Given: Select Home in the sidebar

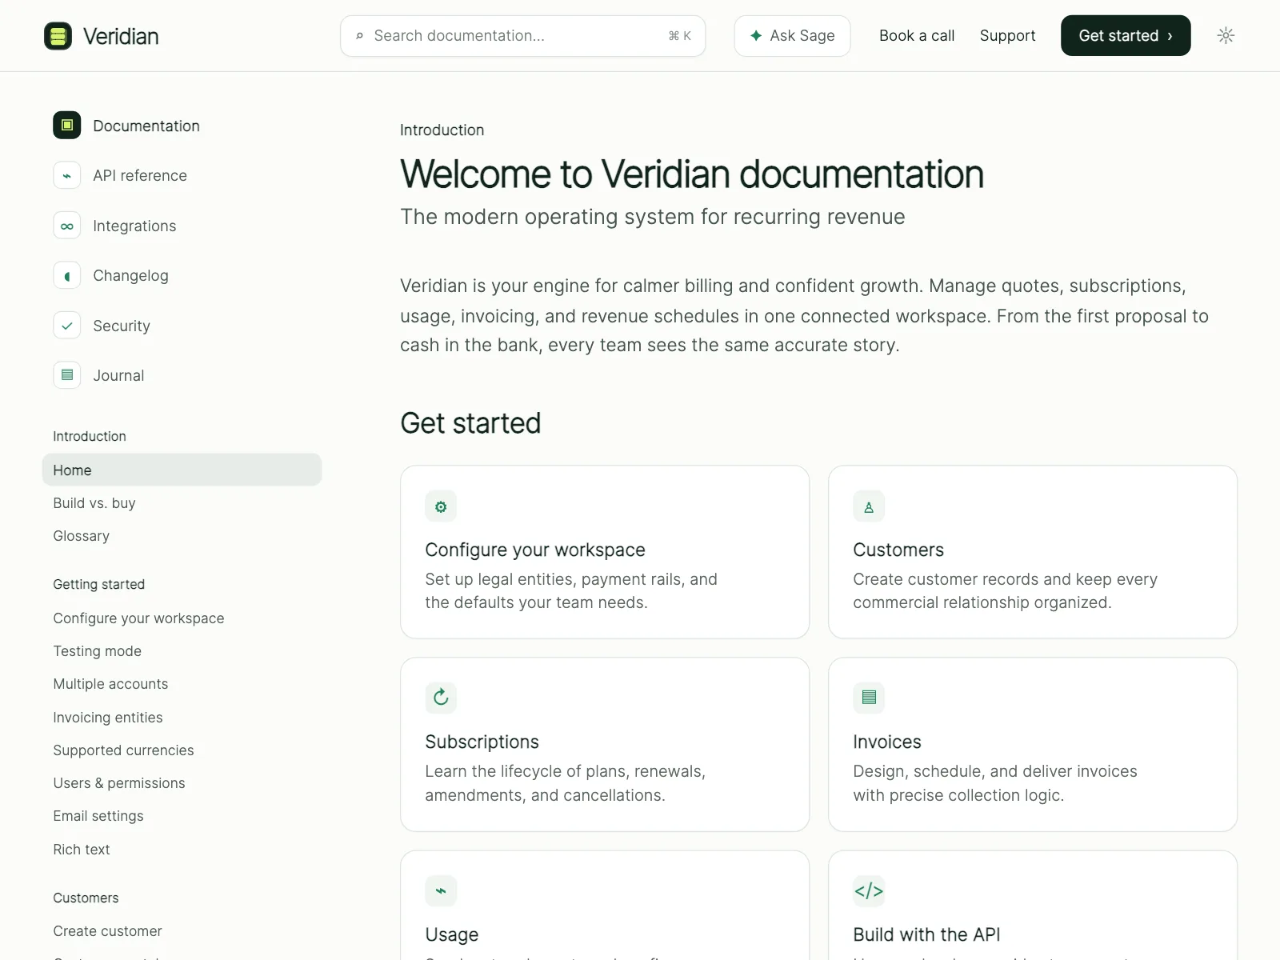Looking at the screenshot, I should click(182, 470).
